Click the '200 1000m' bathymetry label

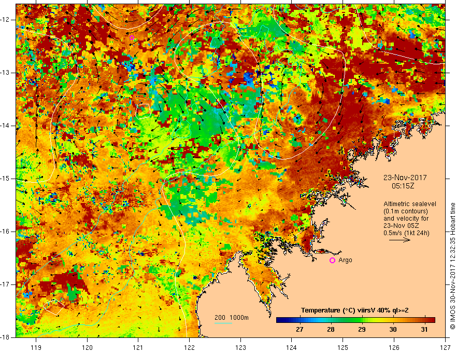pos(232,318)
